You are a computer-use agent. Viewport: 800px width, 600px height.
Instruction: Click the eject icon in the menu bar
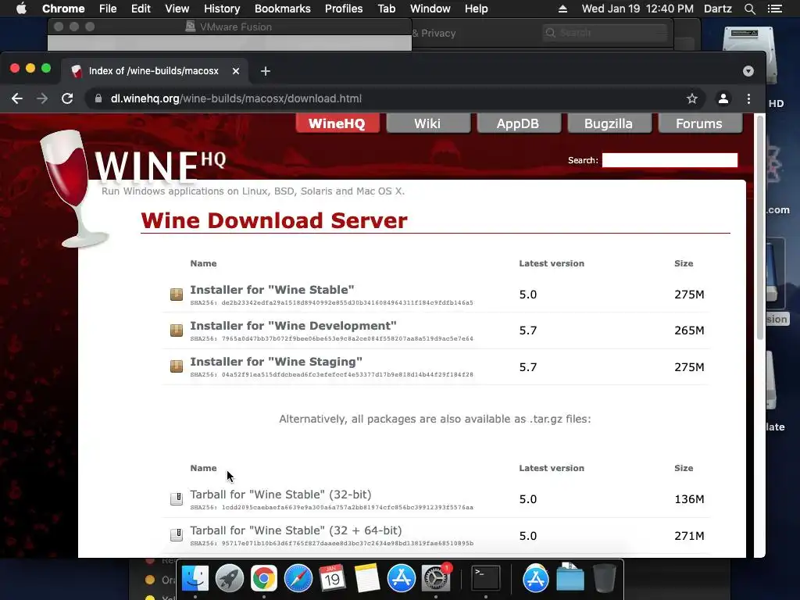(562, 9)
